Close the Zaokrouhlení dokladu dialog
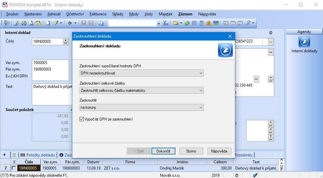323x178 pixels. pos(230,36)
